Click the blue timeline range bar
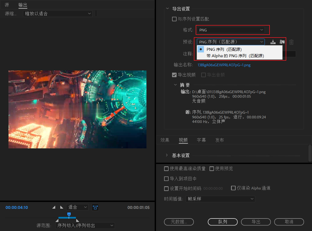This screenshot has height=231, width=312. [x=67, y=217]
